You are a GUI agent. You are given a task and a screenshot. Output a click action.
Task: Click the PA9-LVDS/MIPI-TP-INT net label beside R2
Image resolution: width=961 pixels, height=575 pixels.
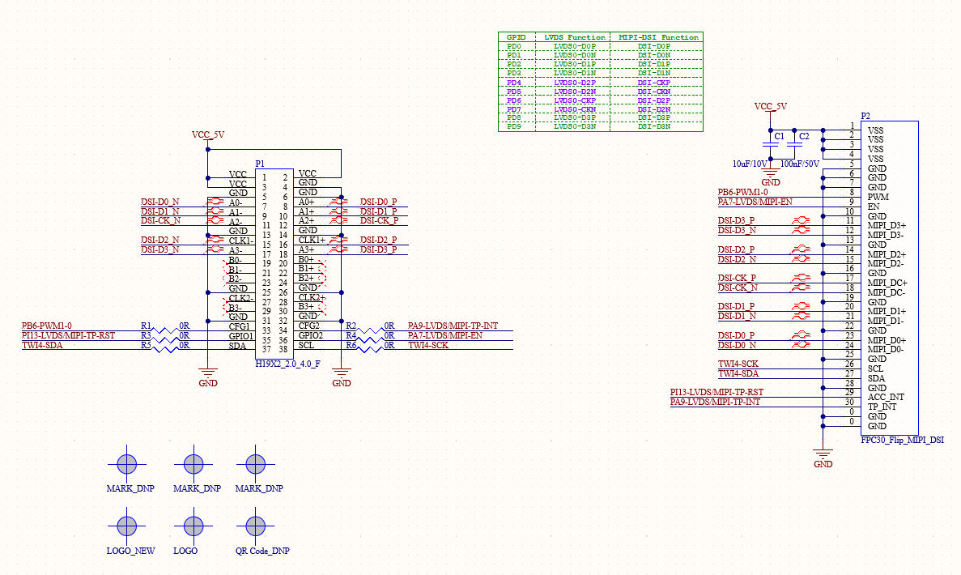coord(453,326)
